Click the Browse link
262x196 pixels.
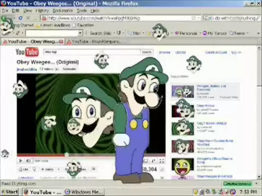point(164,52)
